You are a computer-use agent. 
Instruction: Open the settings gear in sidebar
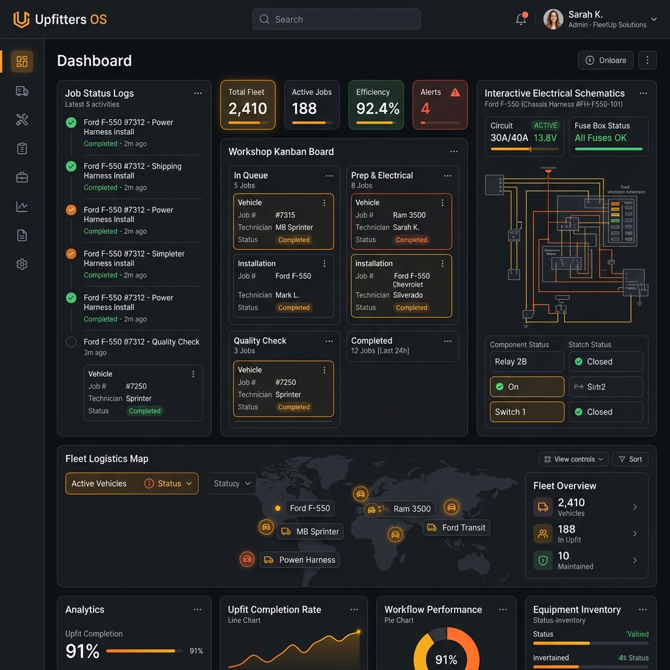[22, 264]
